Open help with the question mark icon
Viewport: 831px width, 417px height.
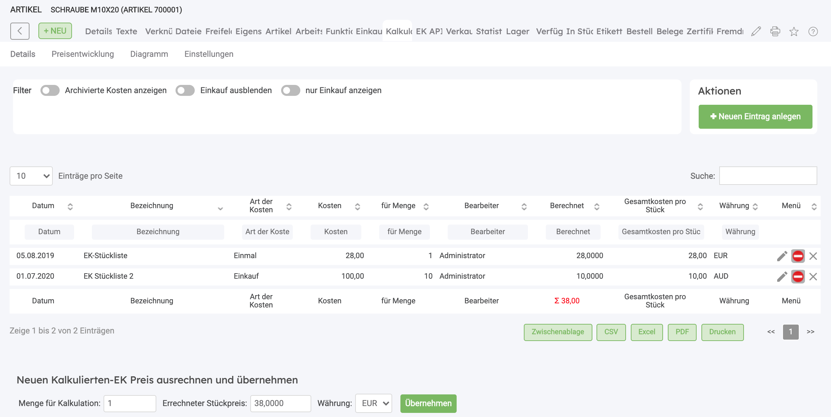(x=813, y=31)
